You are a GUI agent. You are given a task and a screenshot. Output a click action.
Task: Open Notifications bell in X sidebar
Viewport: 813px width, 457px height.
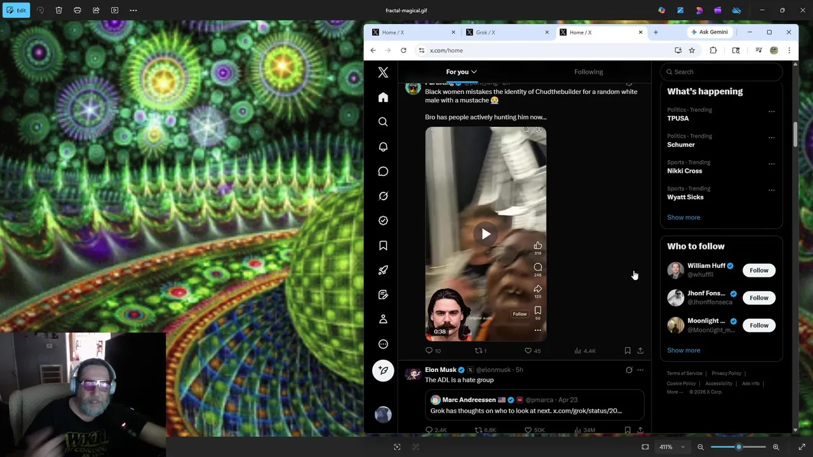(x=383, y=147)
